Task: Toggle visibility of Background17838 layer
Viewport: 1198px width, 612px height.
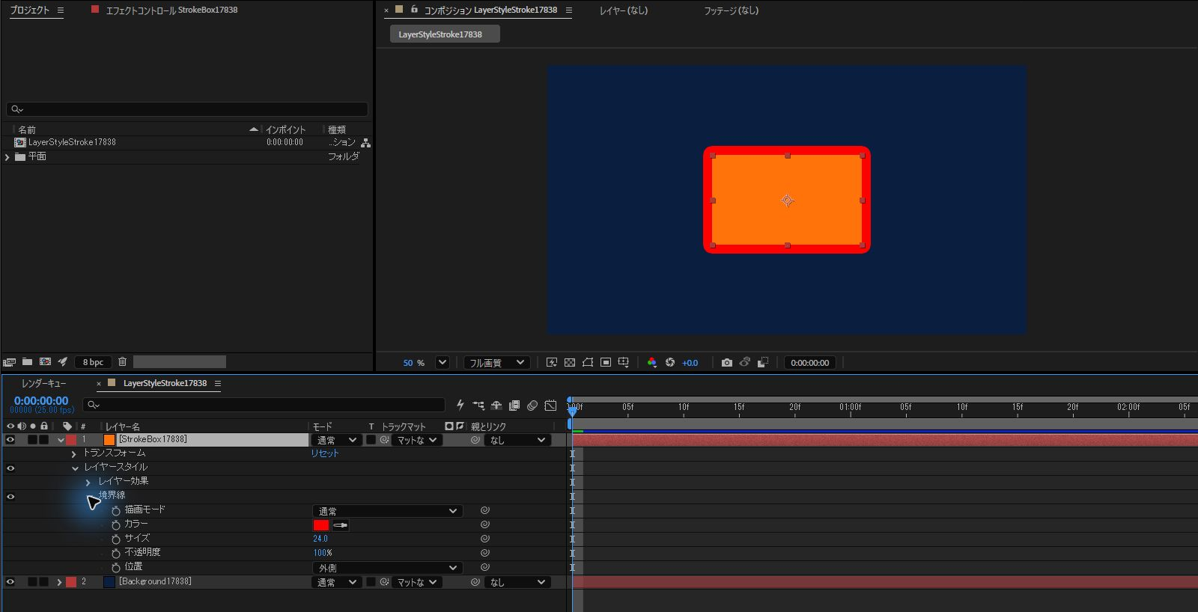Action: (10, 582)
